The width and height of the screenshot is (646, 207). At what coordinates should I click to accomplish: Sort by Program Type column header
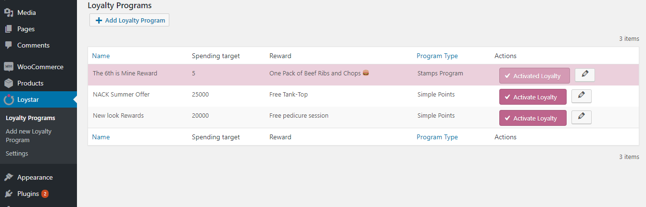(437, 56)
